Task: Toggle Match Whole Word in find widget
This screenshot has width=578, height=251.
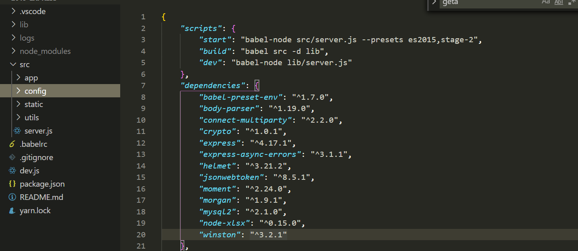Action: [559, 2]
